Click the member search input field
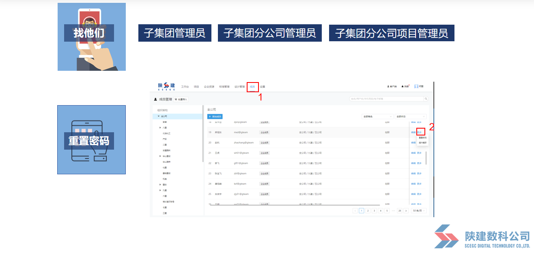This screenshot has width=534, height=256. tap(385, 99)
